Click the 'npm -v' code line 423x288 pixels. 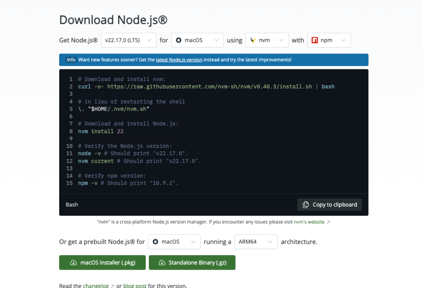click(128, 183)
